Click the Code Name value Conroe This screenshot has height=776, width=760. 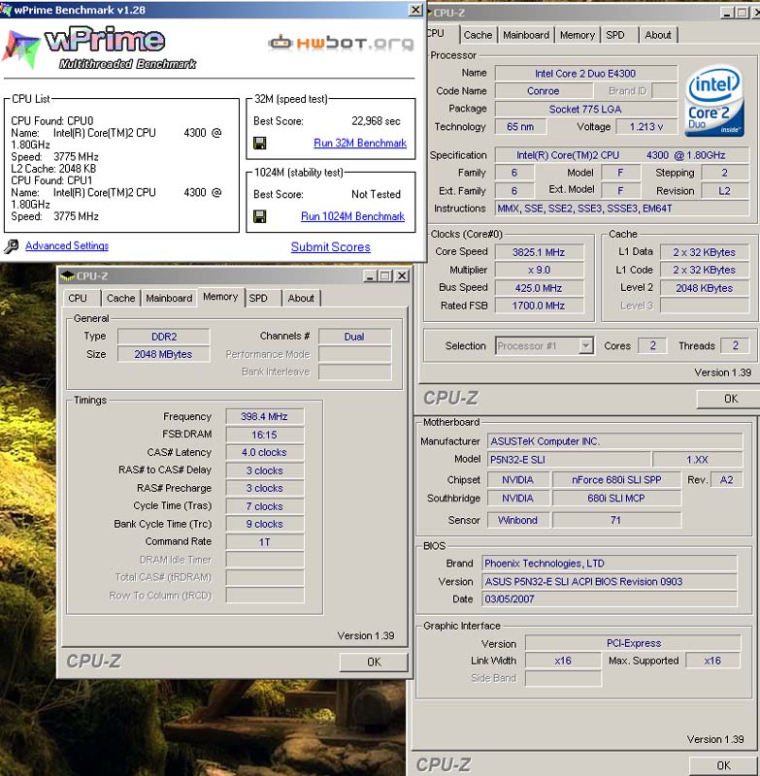pyautogui.click(x=544, y=91)
